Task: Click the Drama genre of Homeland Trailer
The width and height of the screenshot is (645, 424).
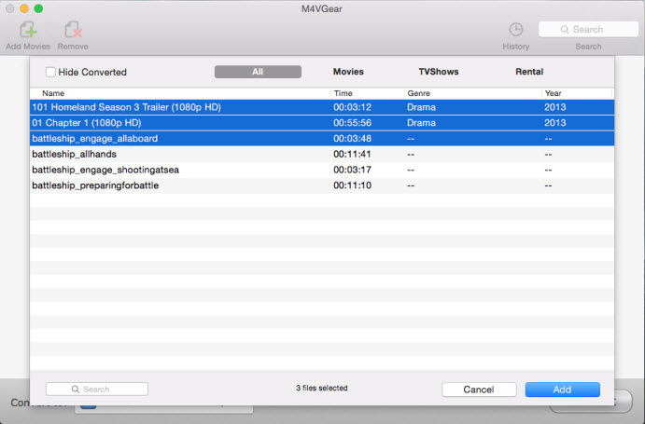Action: click(x=421, y=107)
